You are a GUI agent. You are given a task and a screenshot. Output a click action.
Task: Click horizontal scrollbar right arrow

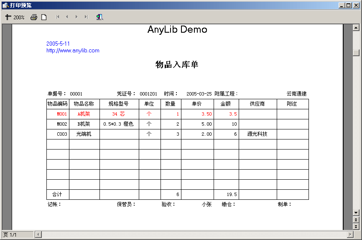tap(350, 235)
